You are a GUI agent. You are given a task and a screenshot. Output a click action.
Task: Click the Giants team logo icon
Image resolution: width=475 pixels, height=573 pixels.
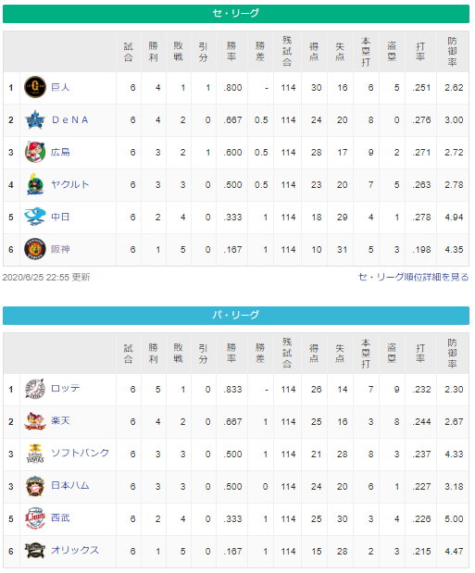[35, 87]
